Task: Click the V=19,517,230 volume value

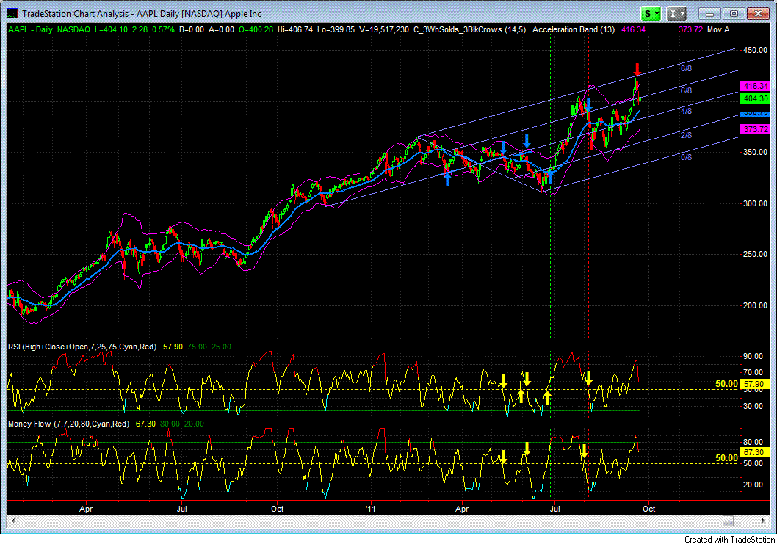Action: pyautogui.click(x=384, y=29)
